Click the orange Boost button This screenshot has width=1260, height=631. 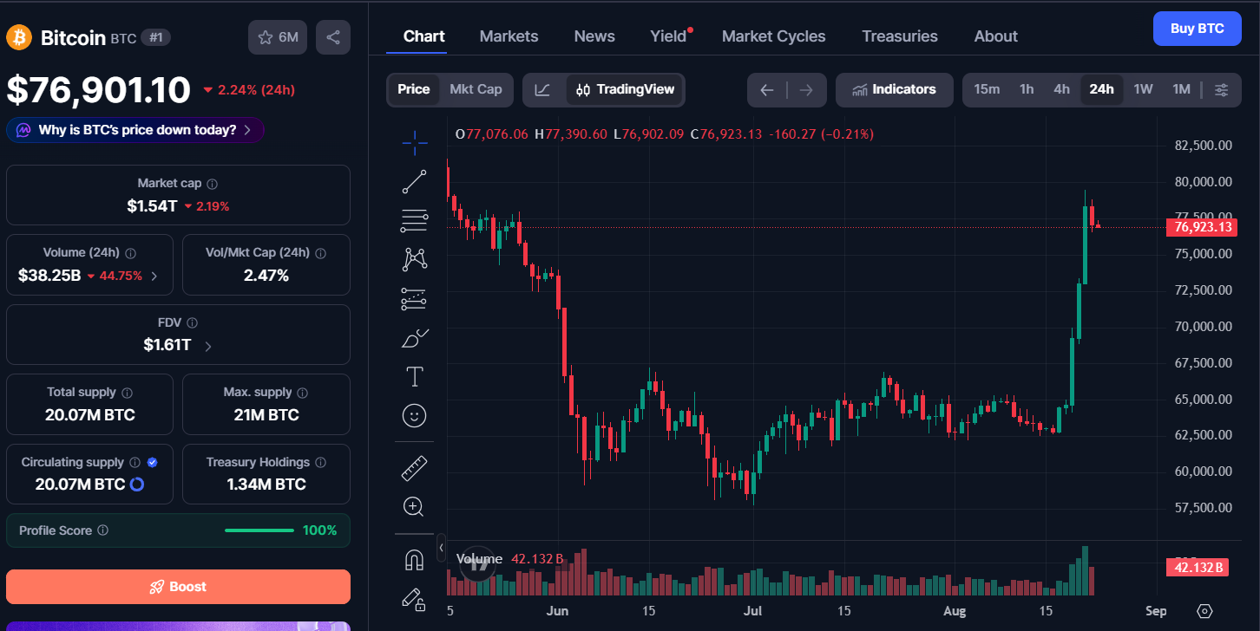(178, 587)
